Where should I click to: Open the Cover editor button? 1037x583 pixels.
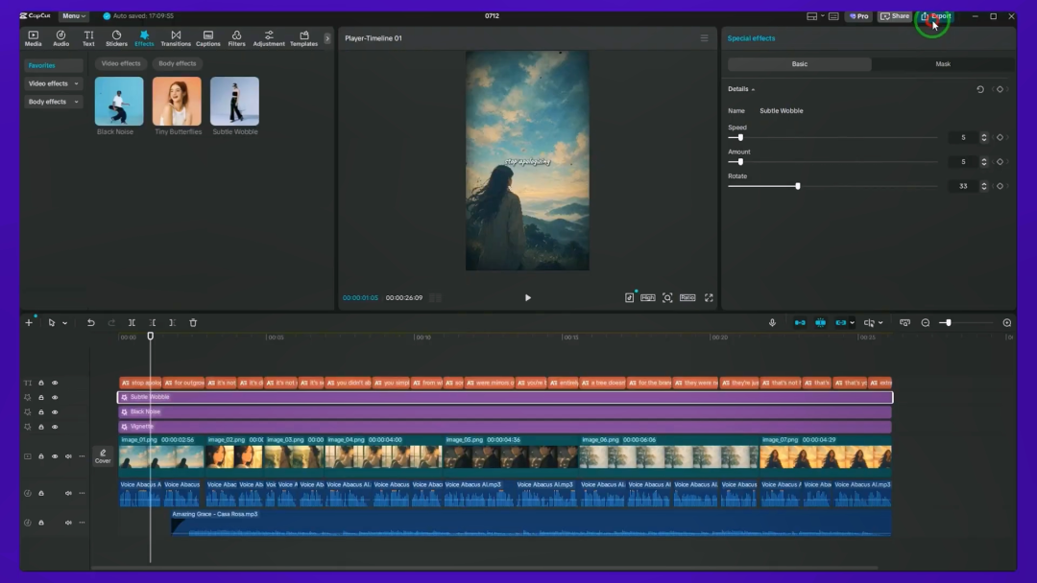[103, 456]
